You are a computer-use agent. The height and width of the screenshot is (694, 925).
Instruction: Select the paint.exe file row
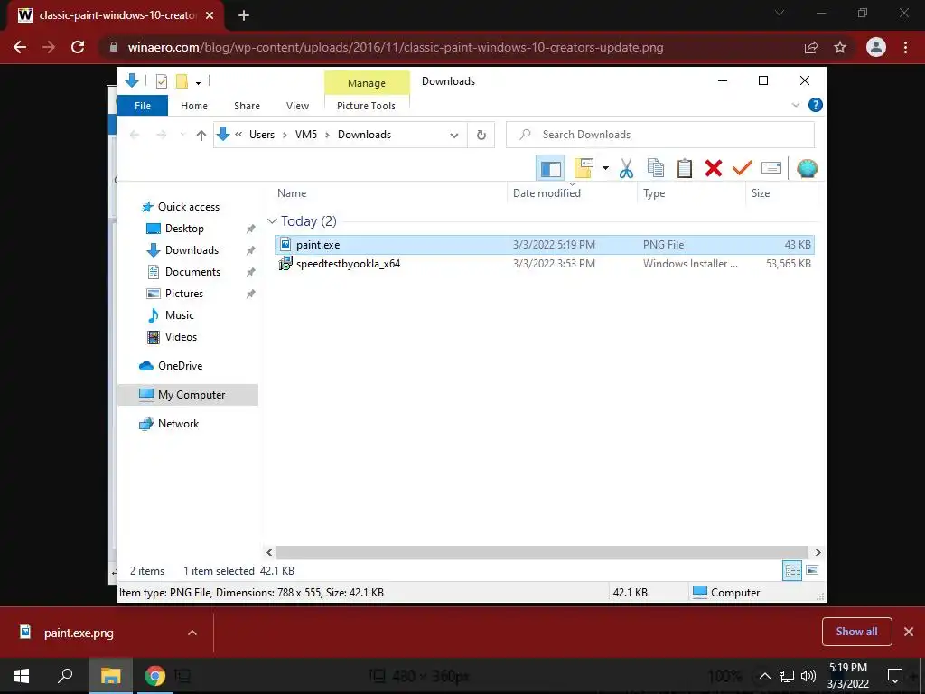[544, 244]
